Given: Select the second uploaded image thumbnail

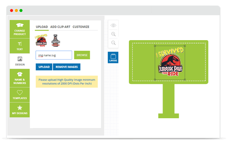Looking at the screenshot, I should 55,41.
